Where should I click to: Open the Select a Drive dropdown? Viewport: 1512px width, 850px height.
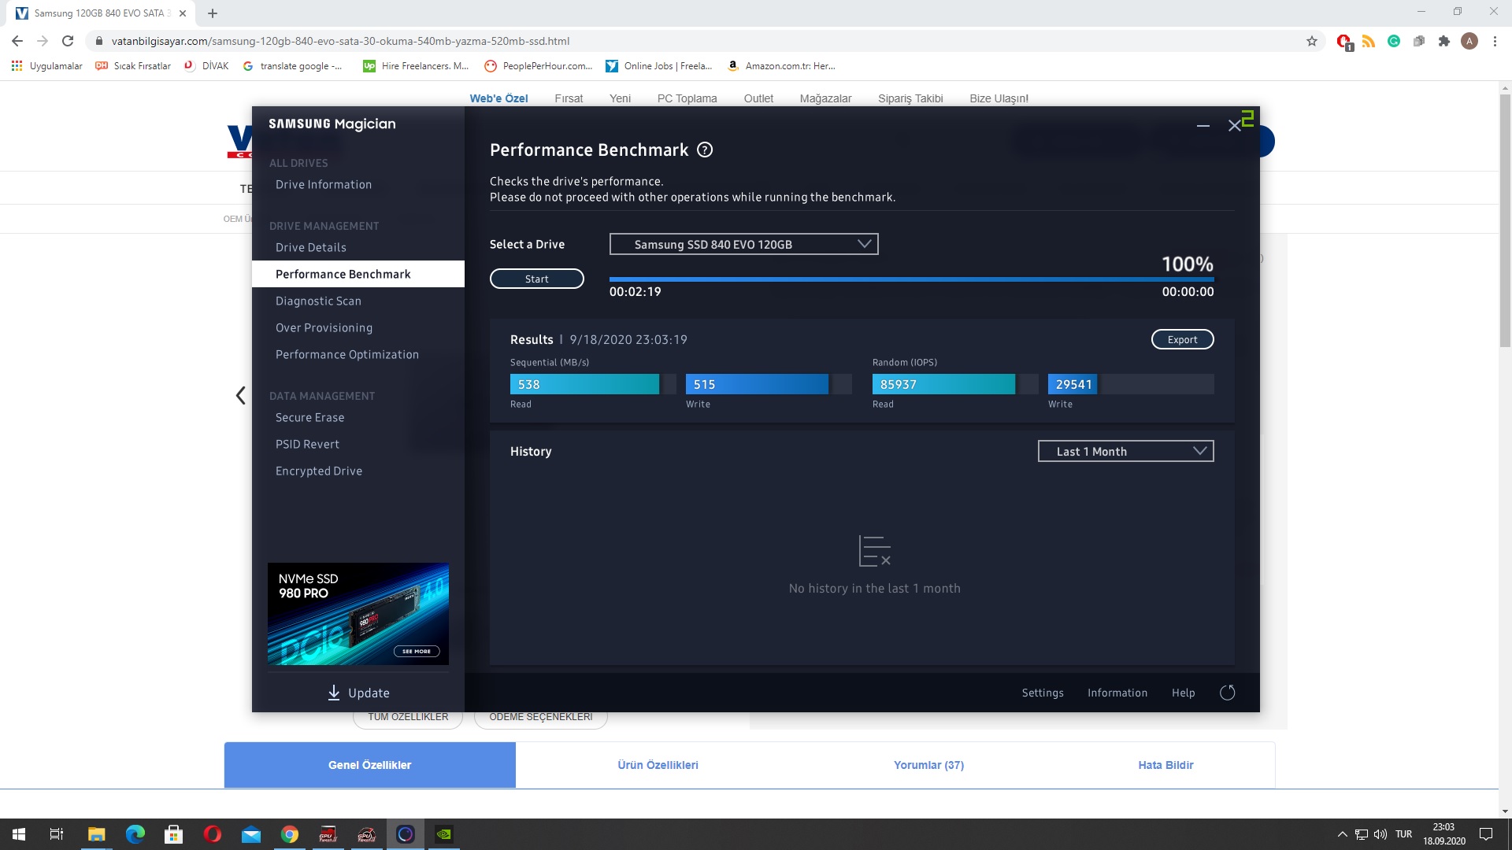point(743,244)
